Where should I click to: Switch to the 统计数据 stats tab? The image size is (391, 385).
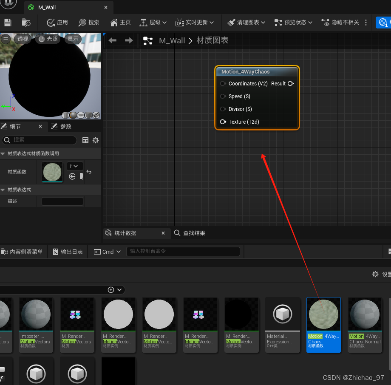[125, 233]
